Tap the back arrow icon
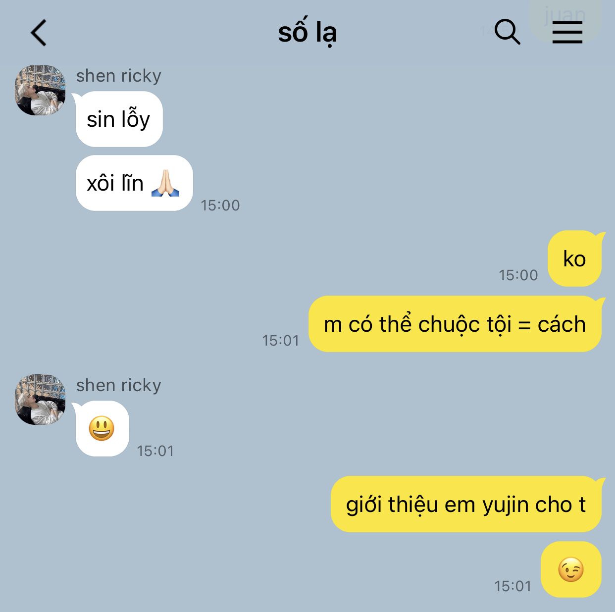Viewport: 615px width, 612px height. [39, 33]
